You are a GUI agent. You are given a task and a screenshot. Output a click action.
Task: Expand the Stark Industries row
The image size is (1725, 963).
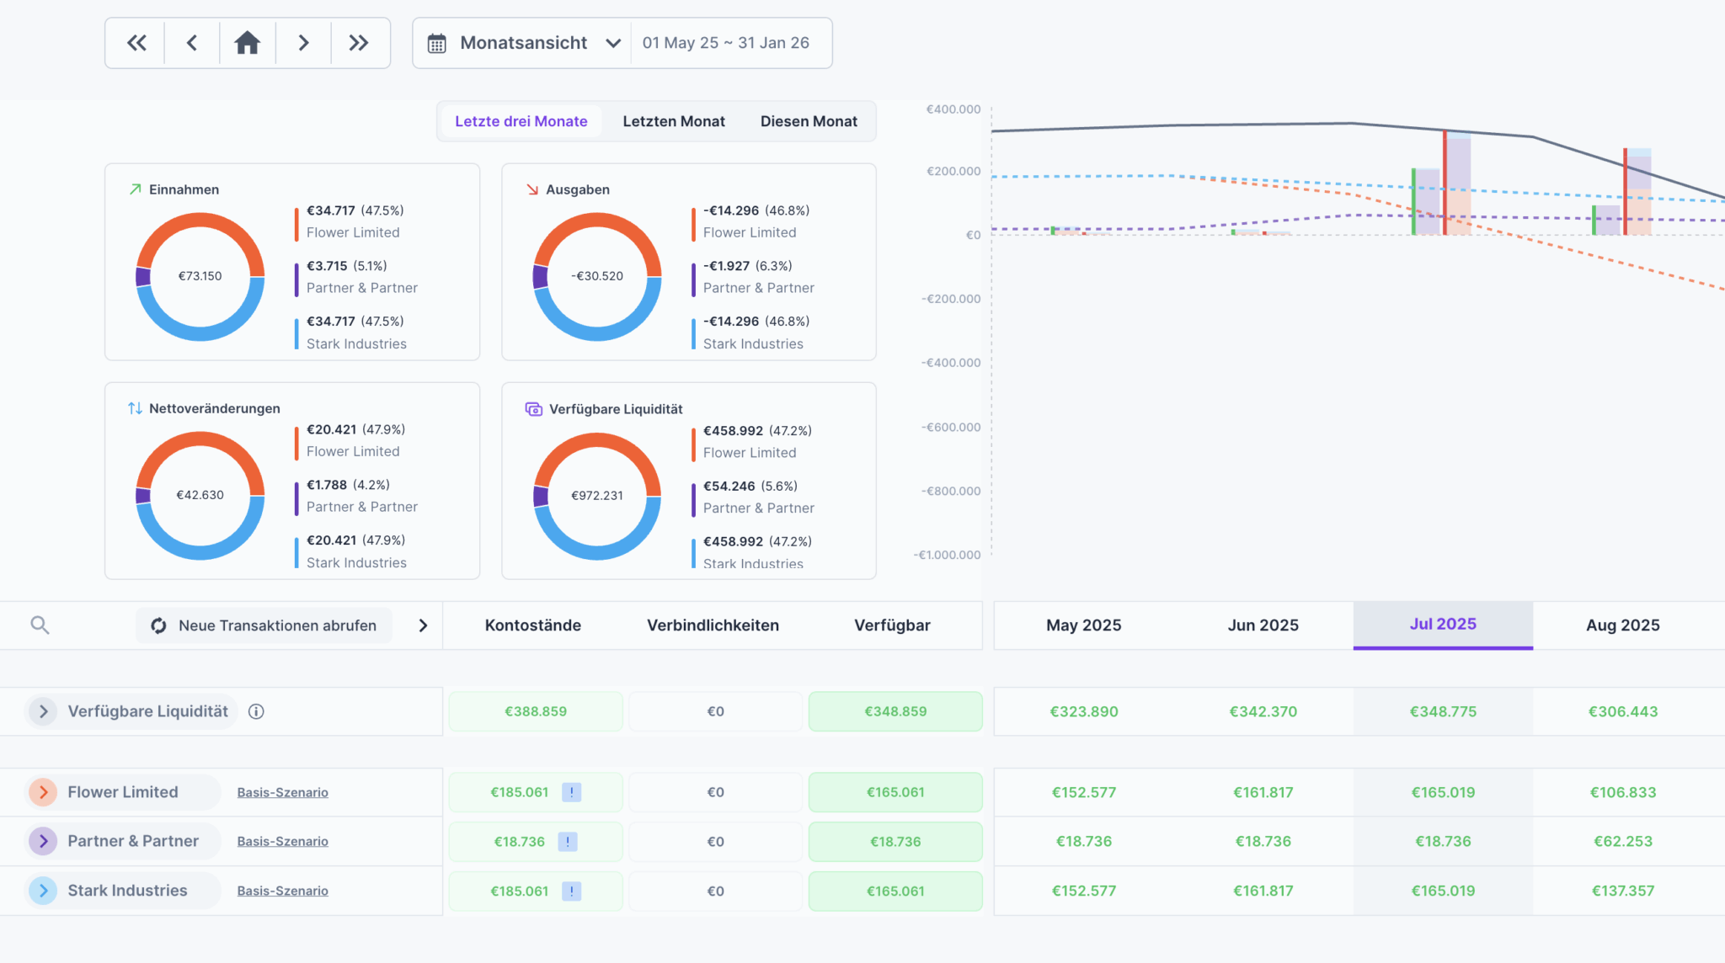pos(43,891)
